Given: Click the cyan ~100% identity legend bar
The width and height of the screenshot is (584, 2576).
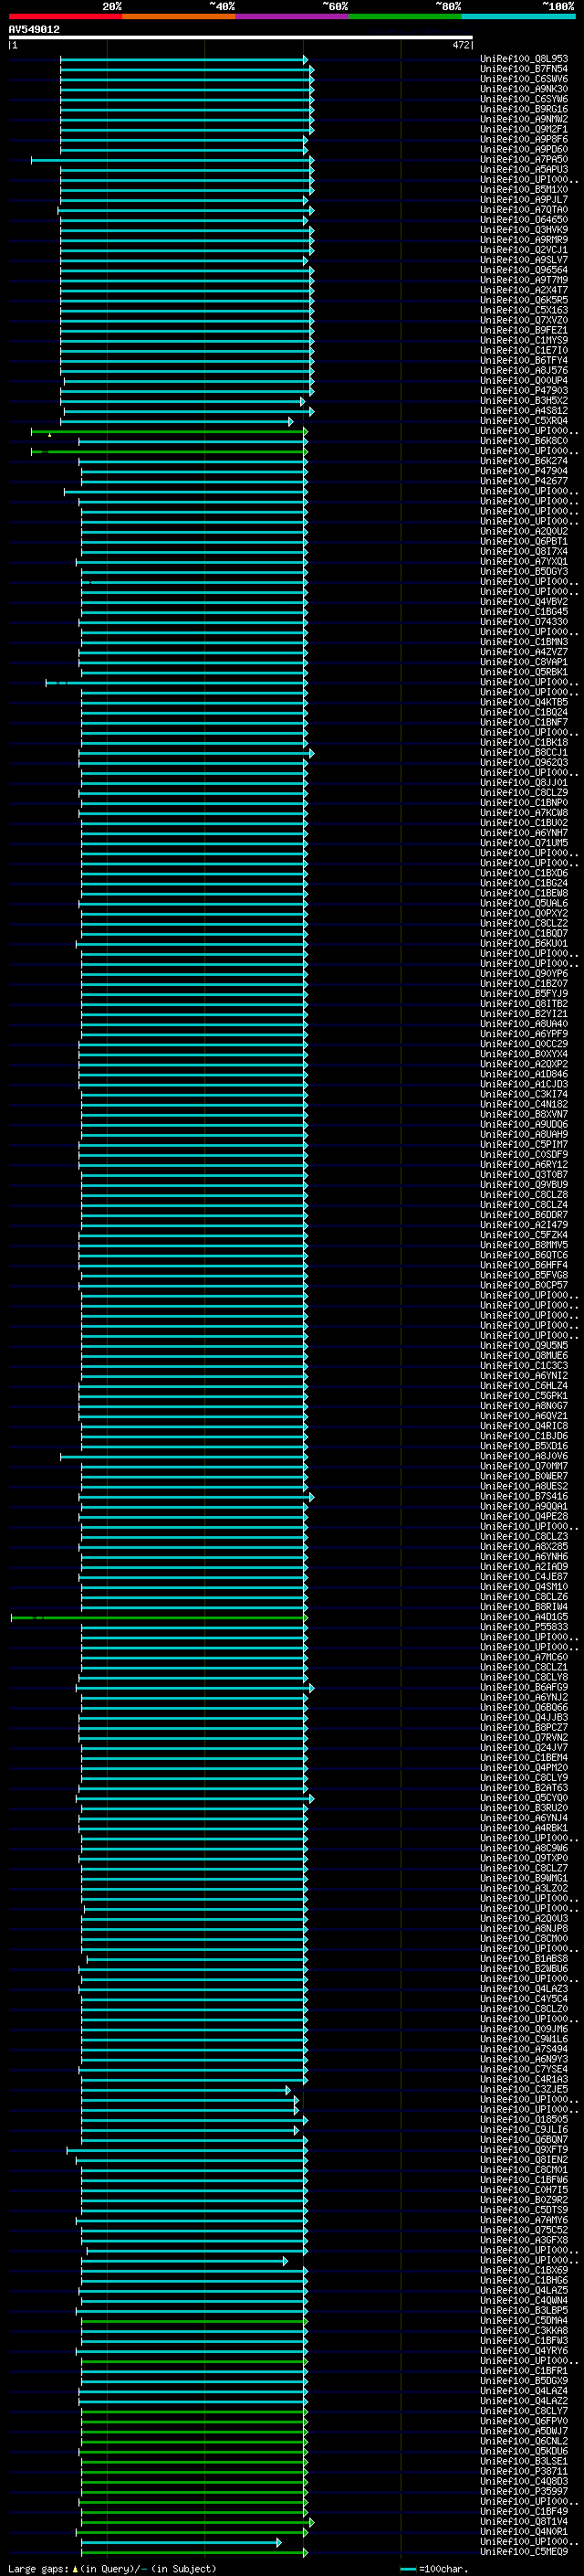Looking at the screenshot, I should point(518,16).
